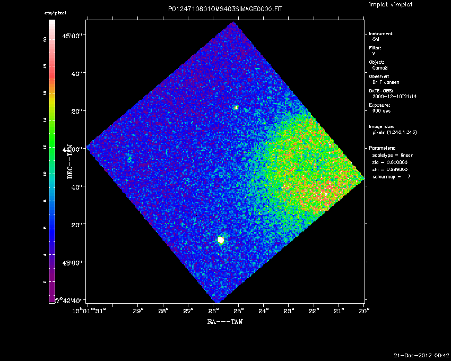Screen dimensions: 451x361
Task: Click the 'RA---TAN' axis label
Action: (225, 322)
